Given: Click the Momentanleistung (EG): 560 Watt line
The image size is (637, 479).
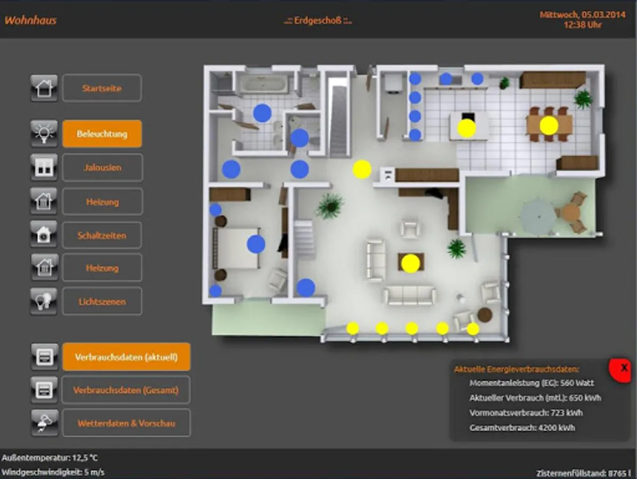Looking at the screenshot, I should point(532,383).
